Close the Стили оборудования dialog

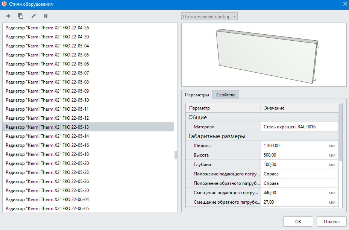pos(345,4)
